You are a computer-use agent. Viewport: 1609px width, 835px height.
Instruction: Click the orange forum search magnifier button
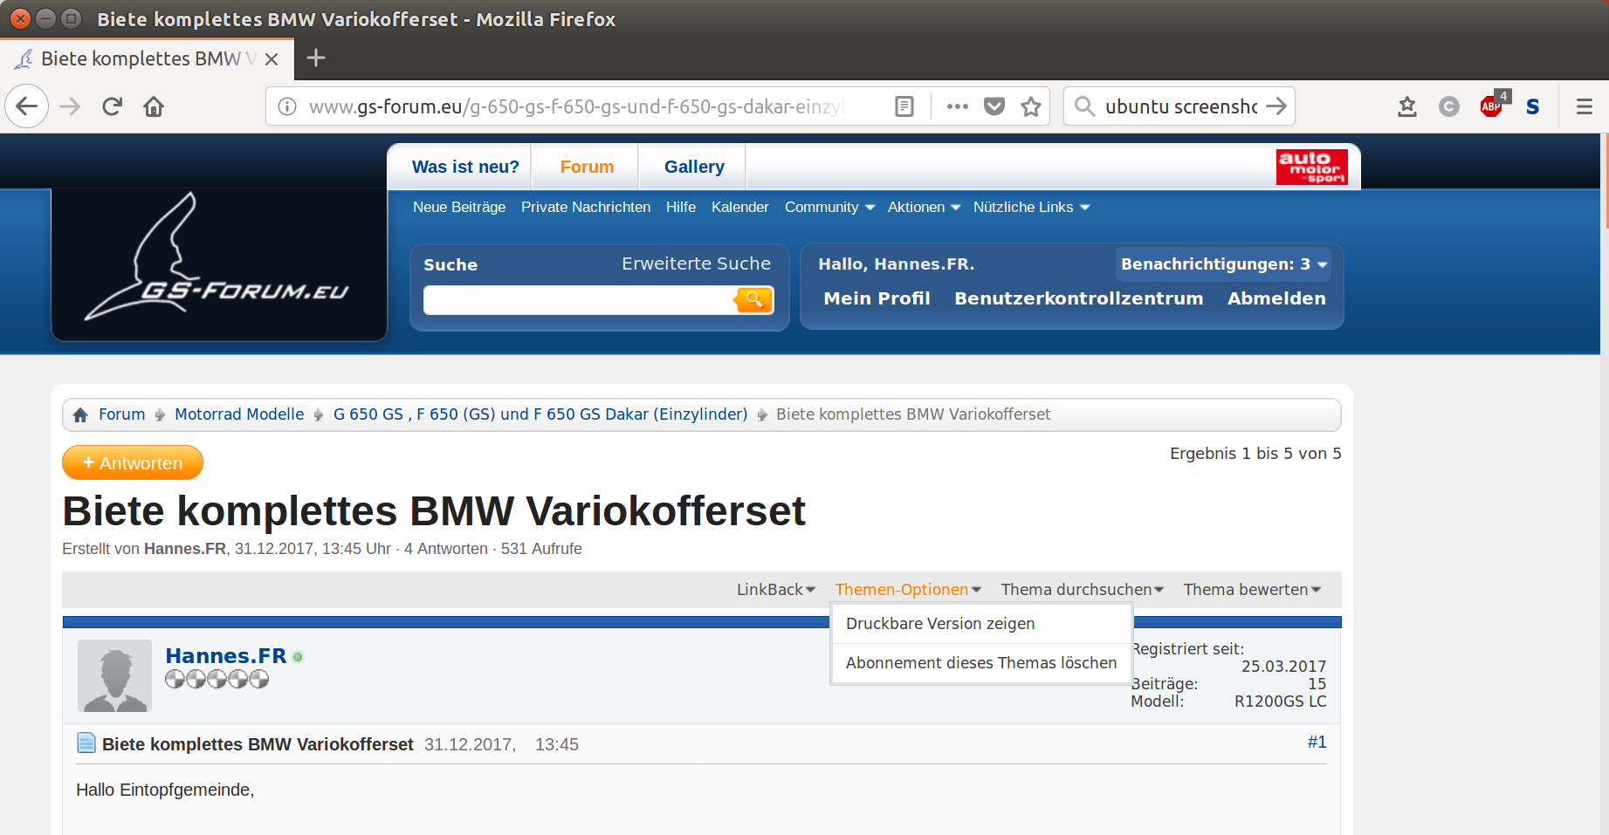tap(753, 300)
